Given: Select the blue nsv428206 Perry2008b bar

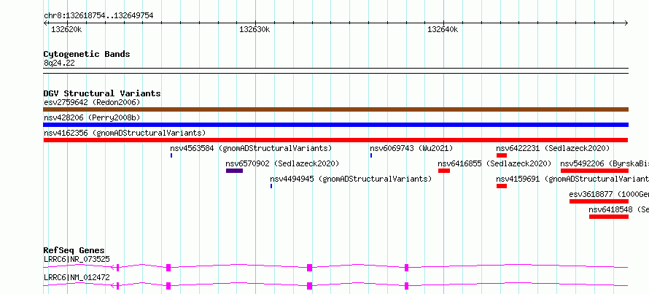Looking at the screenshot, I should click(x=335, y=125).
